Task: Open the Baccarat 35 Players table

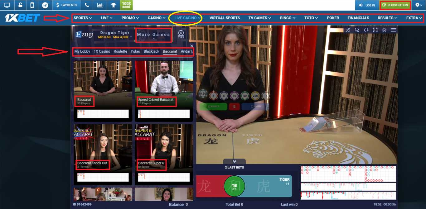Action: (x=103, y=91)
